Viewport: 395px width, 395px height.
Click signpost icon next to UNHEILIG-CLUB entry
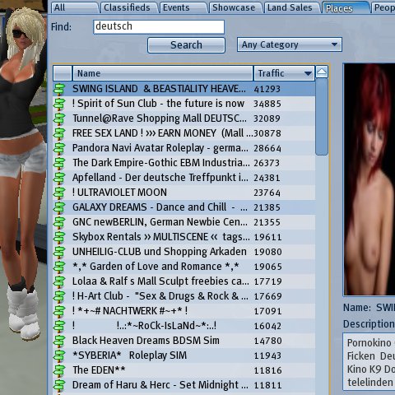[x=59, y=252]
